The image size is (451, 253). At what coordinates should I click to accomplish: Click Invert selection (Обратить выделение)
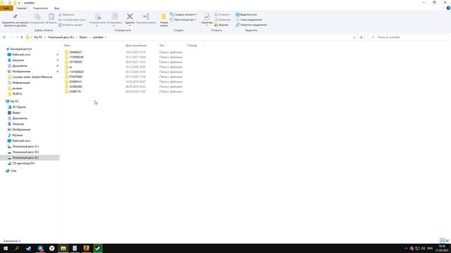tap(252, 25)
